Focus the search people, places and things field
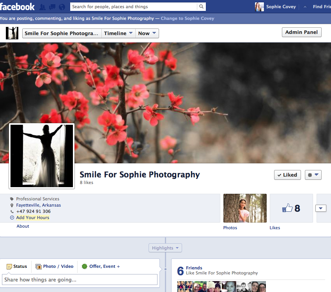The height and width of the screenshot is (292, 331). pyautogui.click(x=134, y=7)
